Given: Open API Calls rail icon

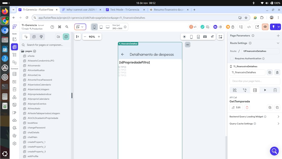Looking at the screenshot, I should click(15, 97).
